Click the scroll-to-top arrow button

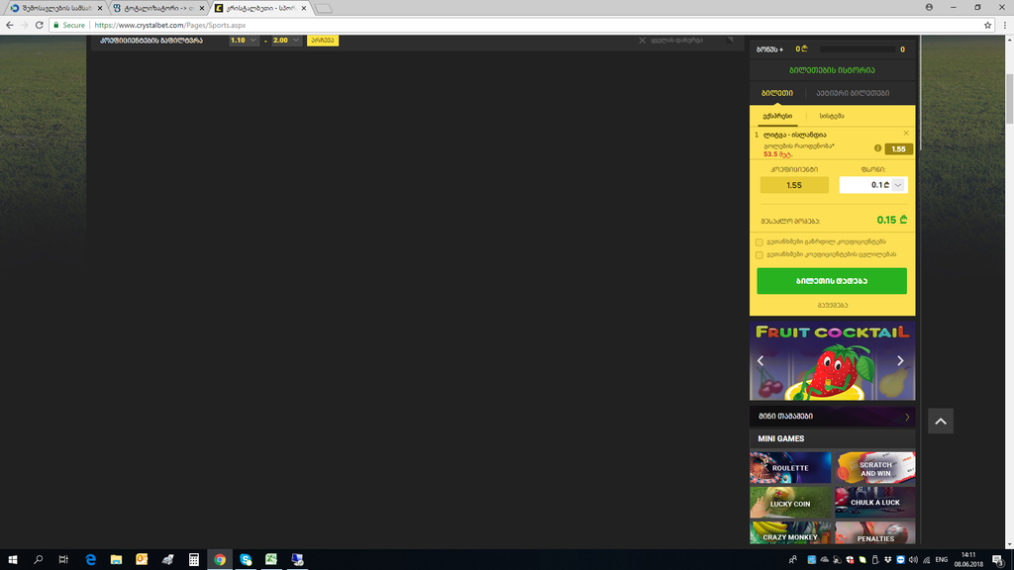941,422
